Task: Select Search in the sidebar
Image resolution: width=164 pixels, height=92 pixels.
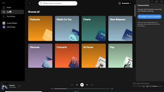Action: (x=12, y=12)
